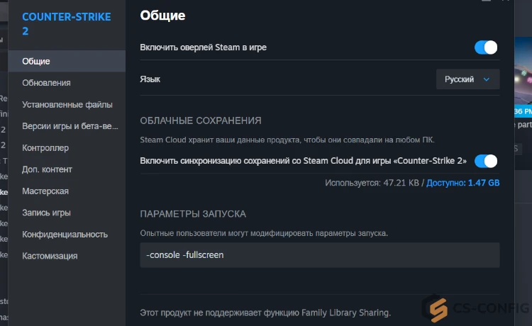Image resolution: width=532 pixels, height=326 pixels.
Task: Open Версии игры и бета-версии section
Action: point(70,126)
